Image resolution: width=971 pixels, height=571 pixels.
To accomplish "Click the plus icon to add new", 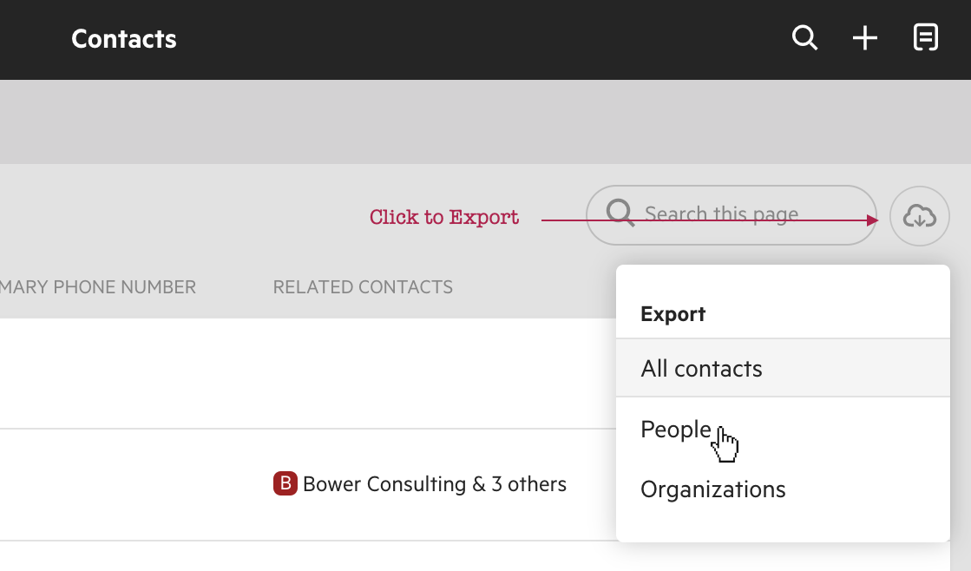I will click(x=865, y=38).
